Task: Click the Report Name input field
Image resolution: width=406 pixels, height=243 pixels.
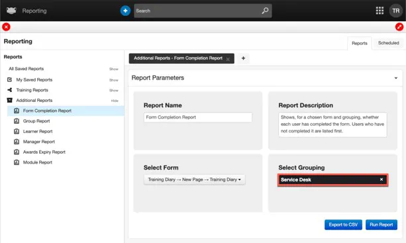Action: click(x=198, y=117)
